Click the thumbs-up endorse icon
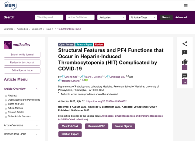This screenshot has height=141, width=195. coord(185,61)
